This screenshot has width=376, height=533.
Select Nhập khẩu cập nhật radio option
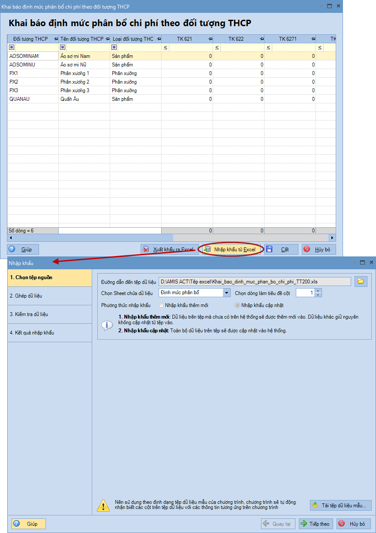coord(237,305)
